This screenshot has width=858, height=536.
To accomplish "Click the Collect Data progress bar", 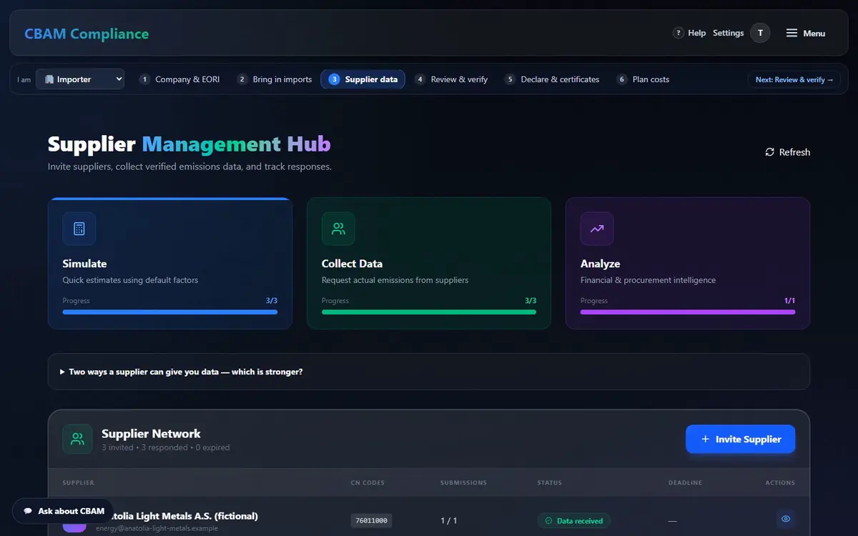I will (x=429, y=312).
